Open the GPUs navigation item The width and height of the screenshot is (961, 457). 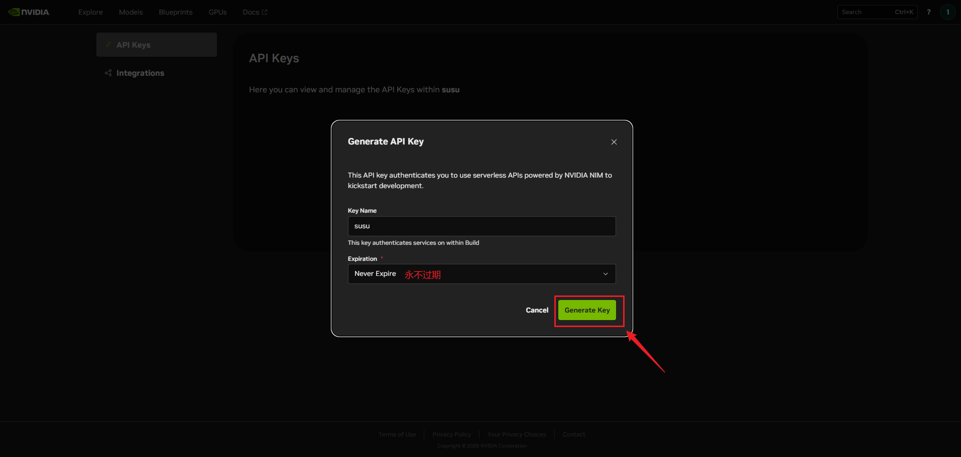click(217, 12)
